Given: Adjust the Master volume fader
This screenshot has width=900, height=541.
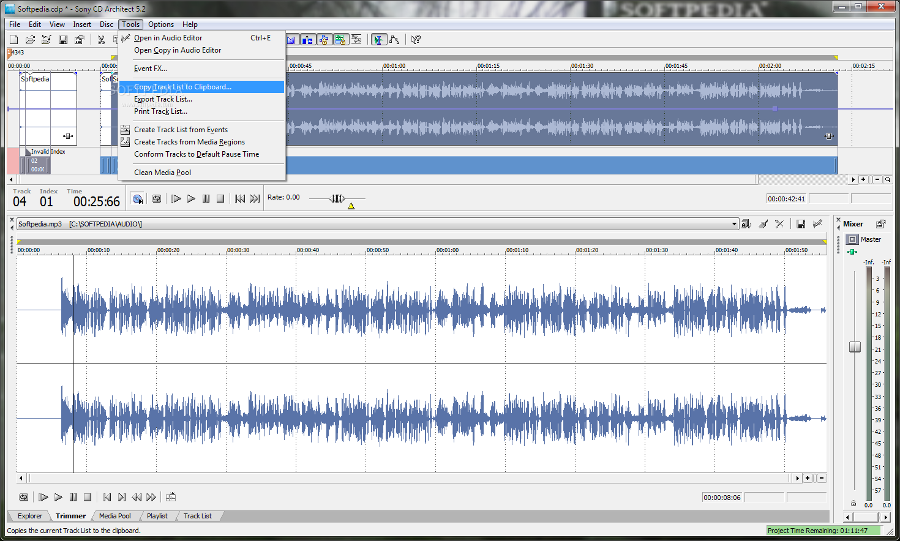Looking at the screenshot, I should point(855,347).
